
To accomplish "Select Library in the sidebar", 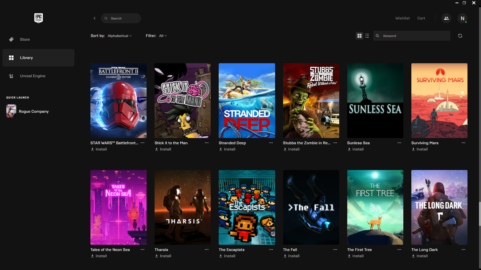I will 38,58.
